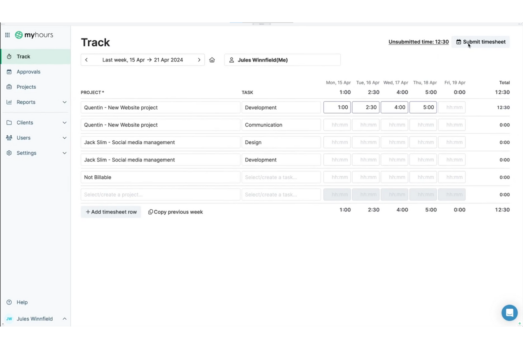Click Friday cell for Development task row
Viewport: 523px width, 349px height.
click(x=452, y=107)
